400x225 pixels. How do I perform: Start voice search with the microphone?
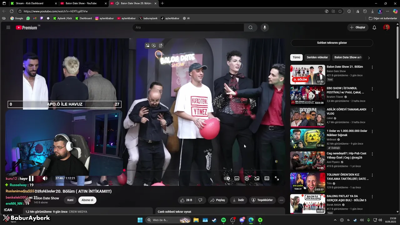(265, 27)
